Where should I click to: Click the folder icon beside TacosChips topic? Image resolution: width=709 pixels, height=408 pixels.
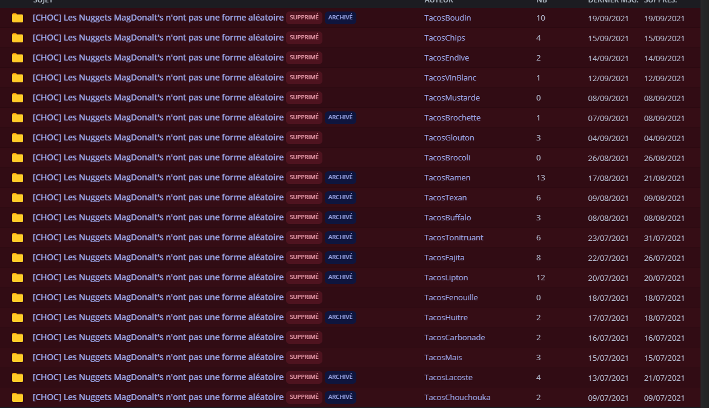coord(18,38)
